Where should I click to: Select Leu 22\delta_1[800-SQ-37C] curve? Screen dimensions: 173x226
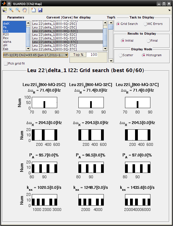68,46
